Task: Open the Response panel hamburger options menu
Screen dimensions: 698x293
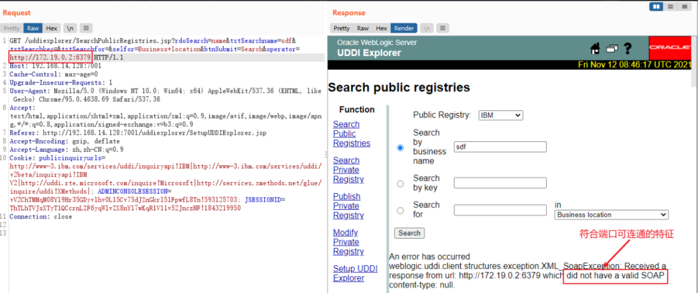Action: (442, 28)
